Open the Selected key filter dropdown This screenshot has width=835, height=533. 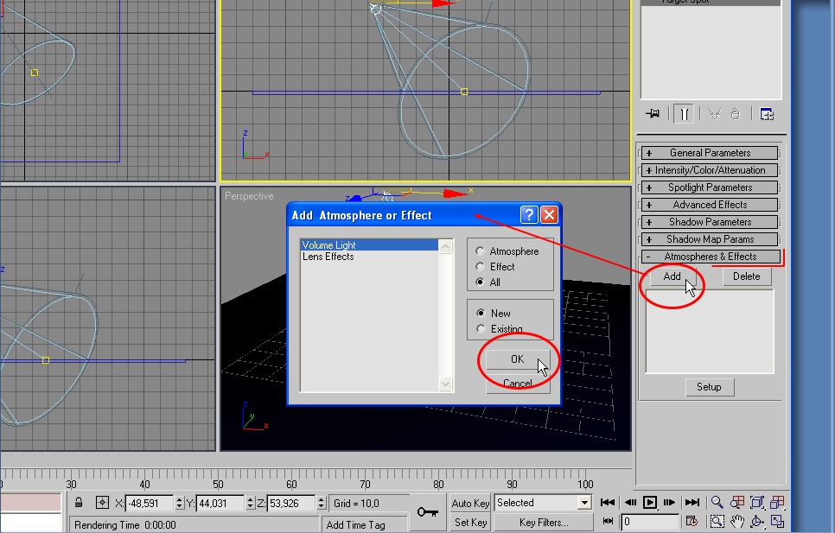coord(584,503)
